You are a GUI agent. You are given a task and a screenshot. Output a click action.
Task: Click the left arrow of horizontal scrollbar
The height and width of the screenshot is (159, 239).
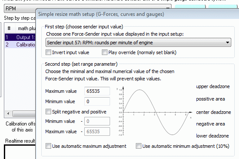[8, 113]
